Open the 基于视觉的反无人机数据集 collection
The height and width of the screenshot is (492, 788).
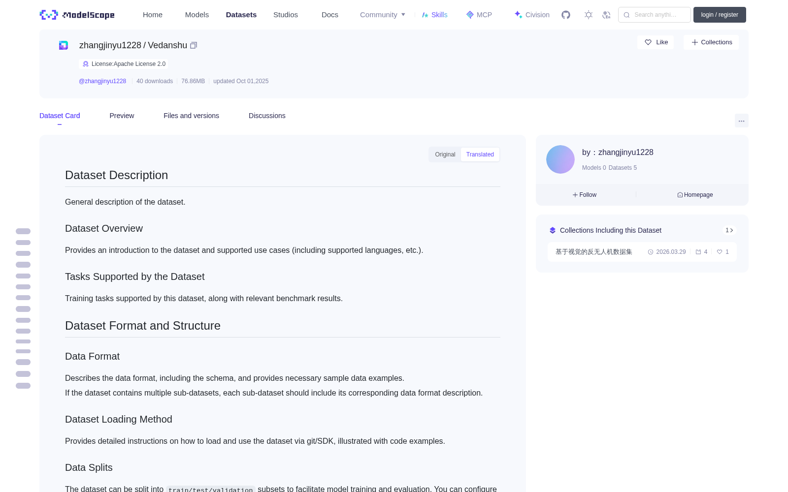coord(642,252)
